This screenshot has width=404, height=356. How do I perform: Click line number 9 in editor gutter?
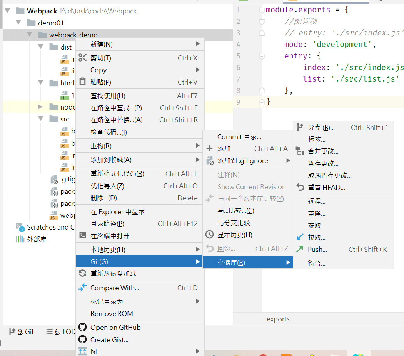238,102
